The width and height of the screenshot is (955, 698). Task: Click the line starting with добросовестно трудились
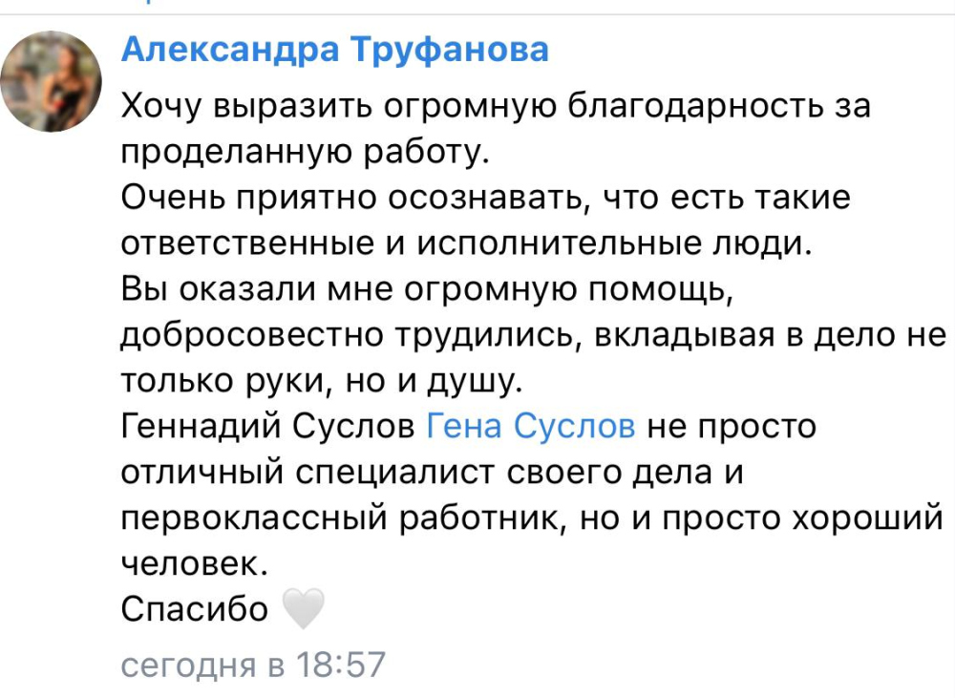(534, 335)
